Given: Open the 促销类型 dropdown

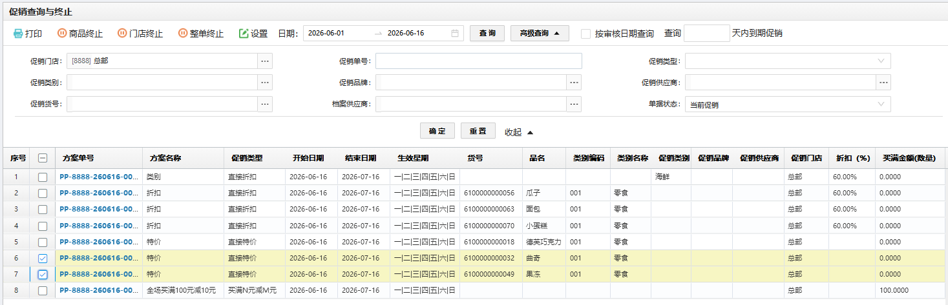Looking at the screenshot, I should 788,61.
